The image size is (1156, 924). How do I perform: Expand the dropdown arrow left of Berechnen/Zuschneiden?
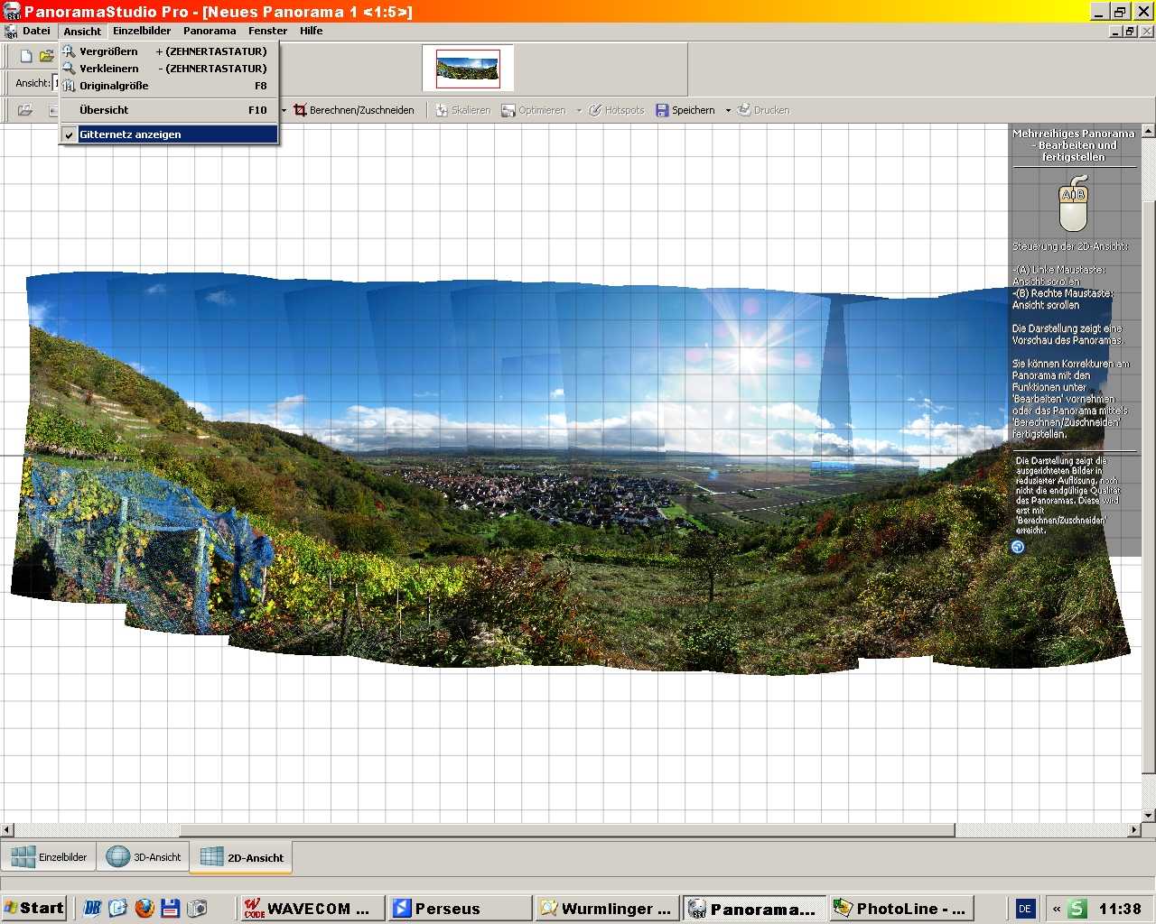tap(284, 111)
